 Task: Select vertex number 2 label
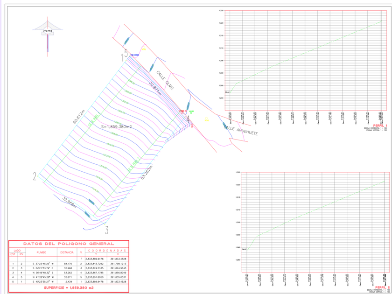coord(35,176)
